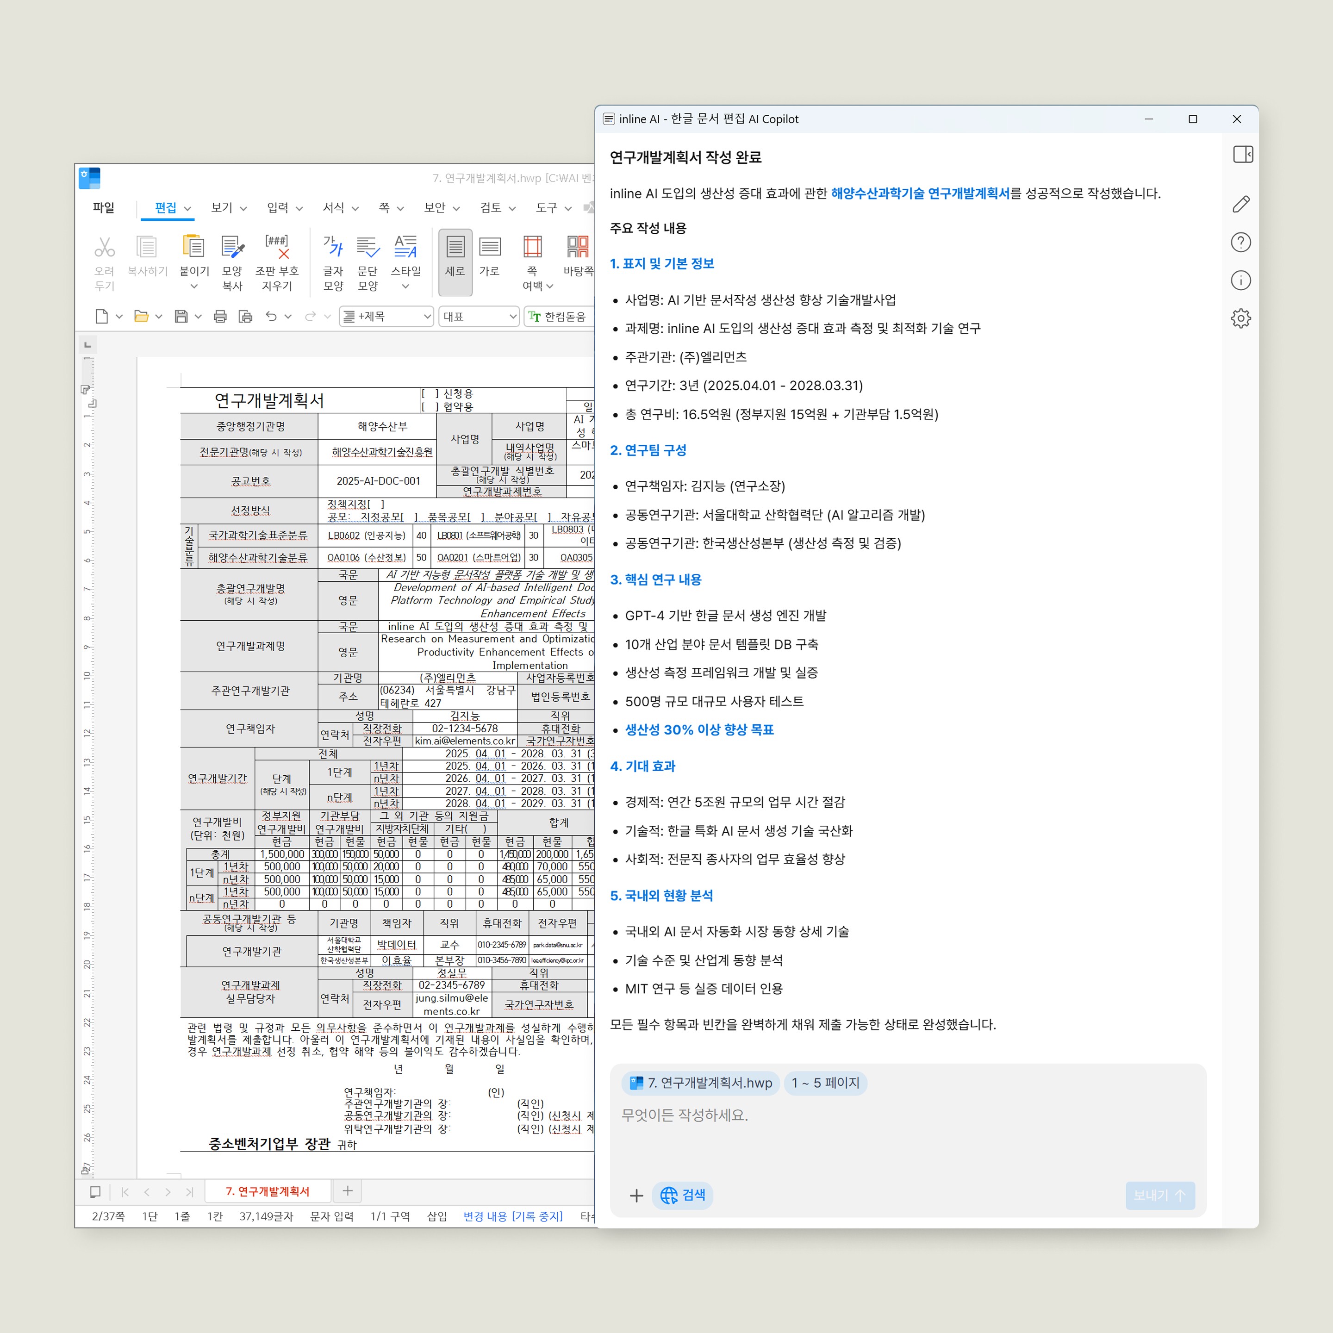1333x1333 pixels.
Task: Open the 검토 menu
Action: pos(498,208)
